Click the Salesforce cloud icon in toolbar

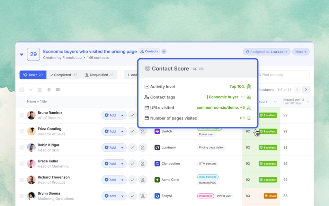pos(58,90)
